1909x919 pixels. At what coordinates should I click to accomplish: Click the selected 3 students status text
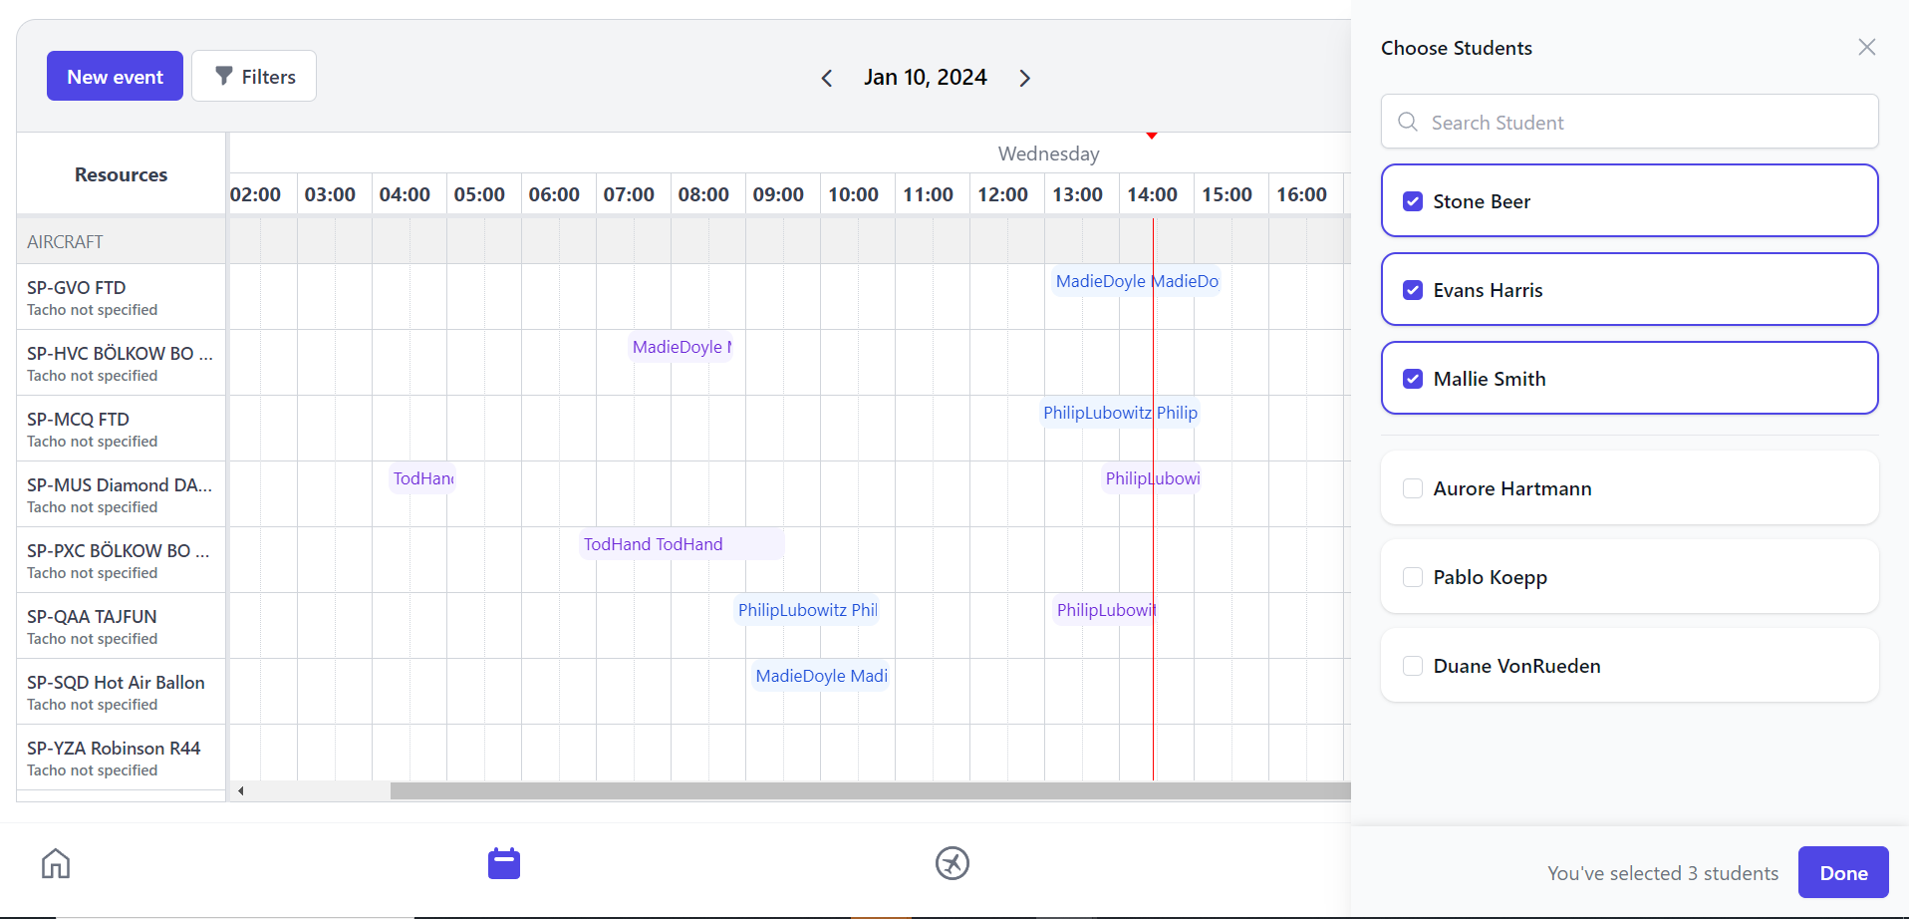pyautogui.click(x=1662, y=873)
